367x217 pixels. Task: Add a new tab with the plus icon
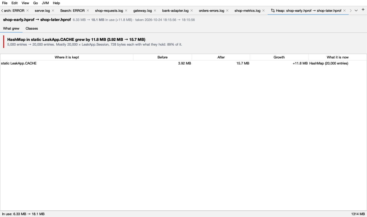click(x=363, y=9)
